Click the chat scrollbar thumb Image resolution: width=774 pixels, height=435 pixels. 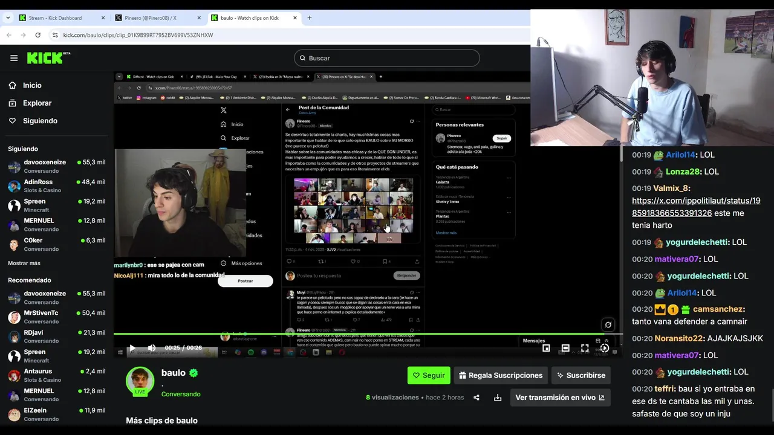[772, 404]
